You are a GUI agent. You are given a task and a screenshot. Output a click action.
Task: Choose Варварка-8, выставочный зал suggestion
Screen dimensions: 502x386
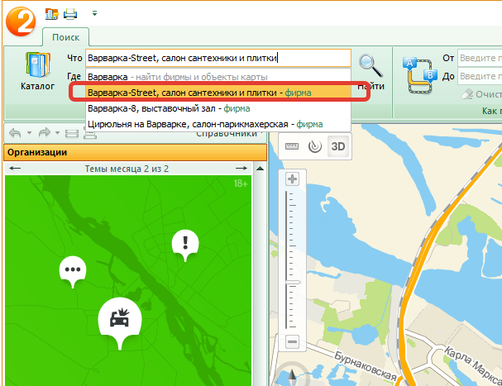(x=218, y=108)
